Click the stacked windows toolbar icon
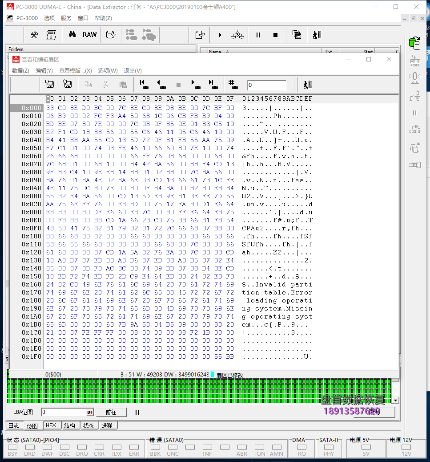 tap(297, 34)
